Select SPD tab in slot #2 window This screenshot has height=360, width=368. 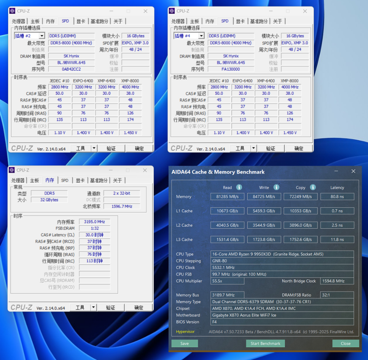65,21
